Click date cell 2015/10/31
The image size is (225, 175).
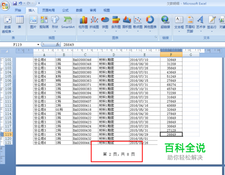[x=144, y=89]
